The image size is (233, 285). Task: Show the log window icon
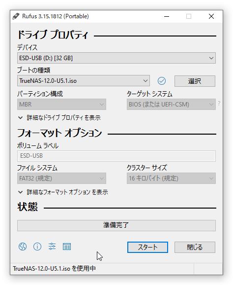click(67, 247)
